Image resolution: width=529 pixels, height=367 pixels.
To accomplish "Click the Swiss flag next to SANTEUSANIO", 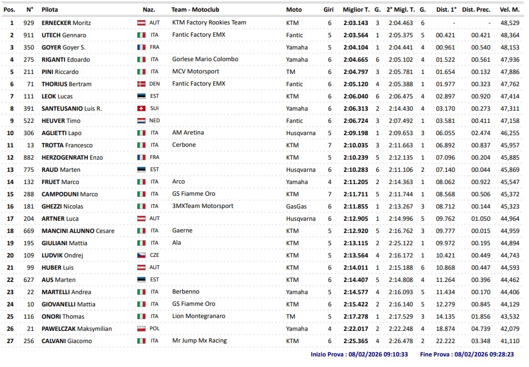I will coord(141,108).
